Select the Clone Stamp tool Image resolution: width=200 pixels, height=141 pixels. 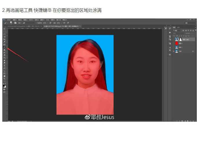pyautogui.click(x=4, y=50)
